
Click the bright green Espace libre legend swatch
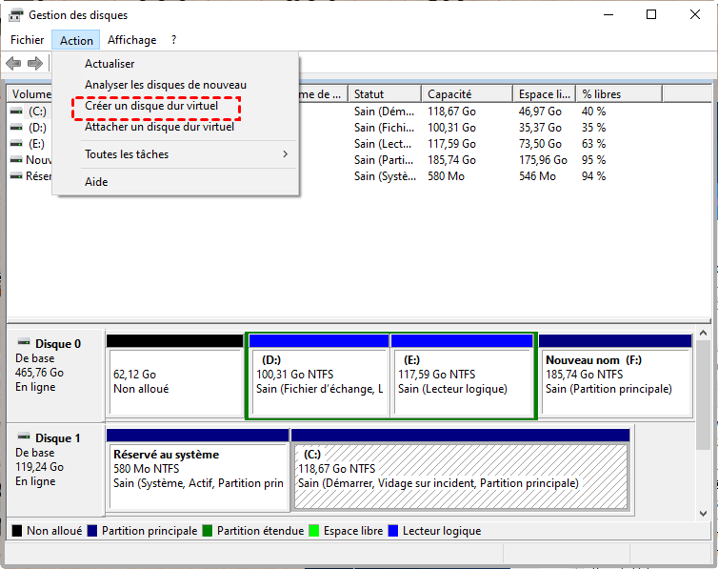313,531
